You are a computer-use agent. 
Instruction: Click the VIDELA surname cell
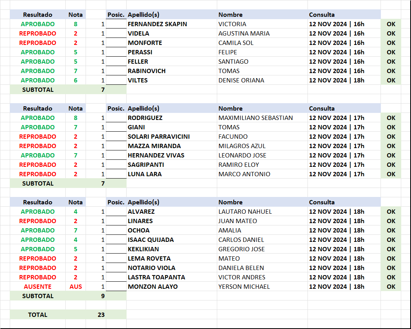[172, 33]
